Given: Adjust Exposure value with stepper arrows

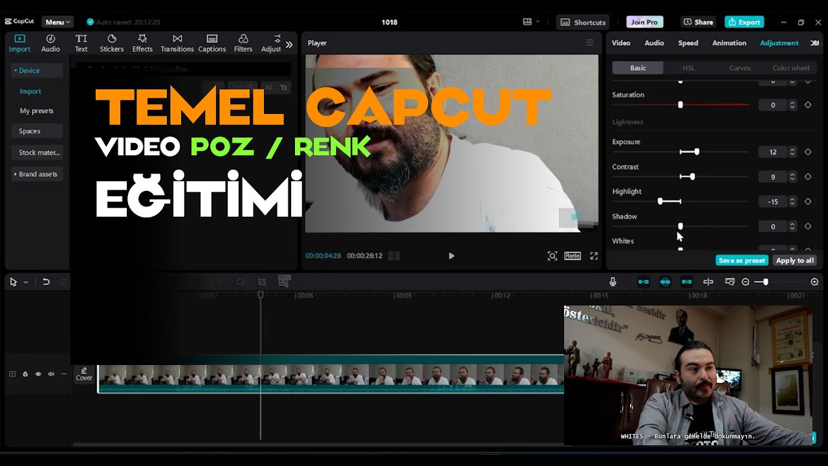Looking at the screenshot, I should click(x=792, y=152).
